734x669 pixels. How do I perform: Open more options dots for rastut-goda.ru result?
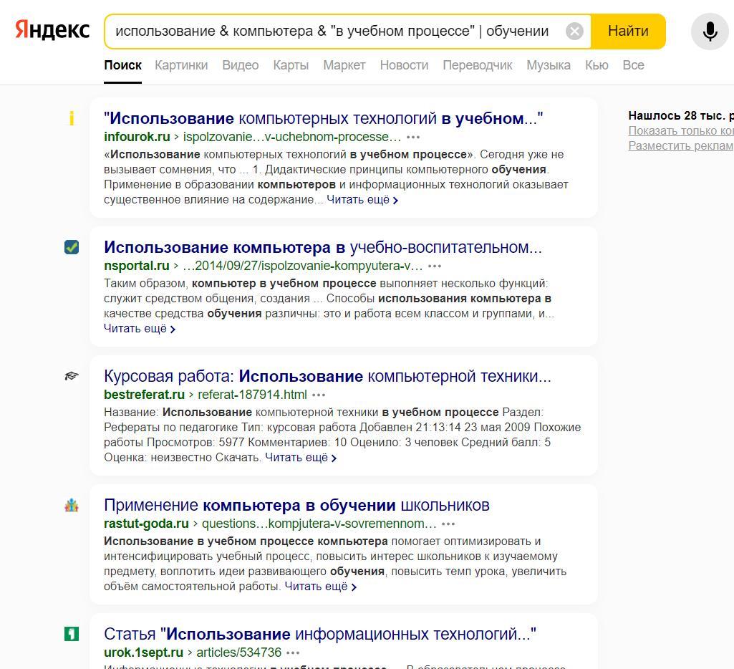pos(448,524)
